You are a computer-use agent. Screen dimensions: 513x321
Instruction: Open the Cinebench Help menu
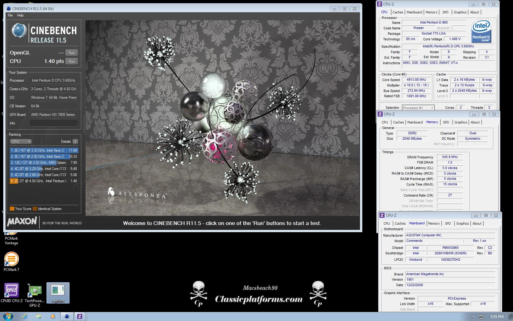(20, 15)
